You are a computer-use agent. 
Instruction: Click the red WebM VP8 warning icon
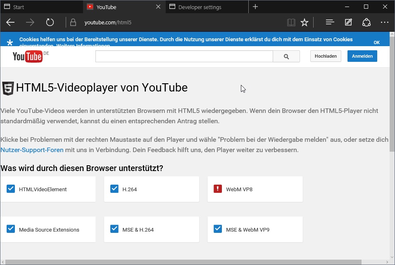click(x=218, y=189)
